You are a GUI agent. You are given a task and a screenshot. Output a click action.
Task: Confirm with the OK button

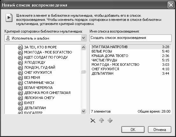pos(133,130)
